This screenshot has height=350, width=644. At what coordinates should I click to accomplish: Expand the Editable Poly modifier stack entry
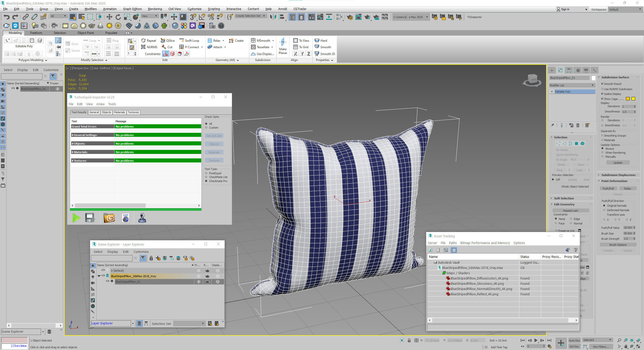click(x=552, y=92)
